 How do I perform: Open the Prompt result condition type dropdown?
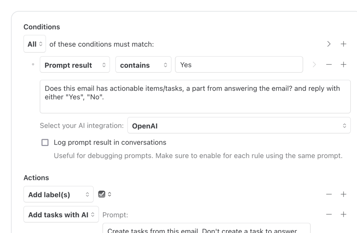coord(75,65)
